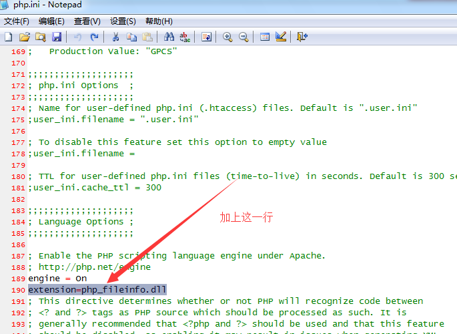Open the 文件(F) menu
Viewport: 457px width, 334px height.
pos(17,21)
